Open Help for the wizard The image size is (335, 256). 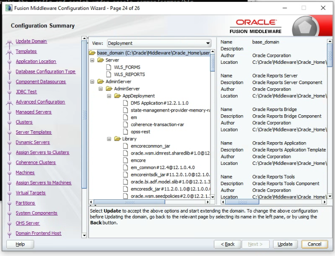coord(20,244)
